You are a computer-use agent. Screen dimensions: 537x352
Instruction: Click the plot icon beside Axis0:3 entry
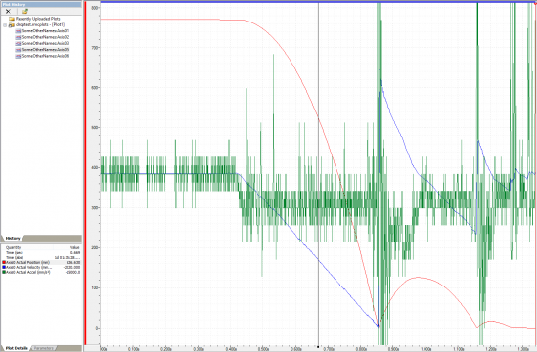click(19, 43)
